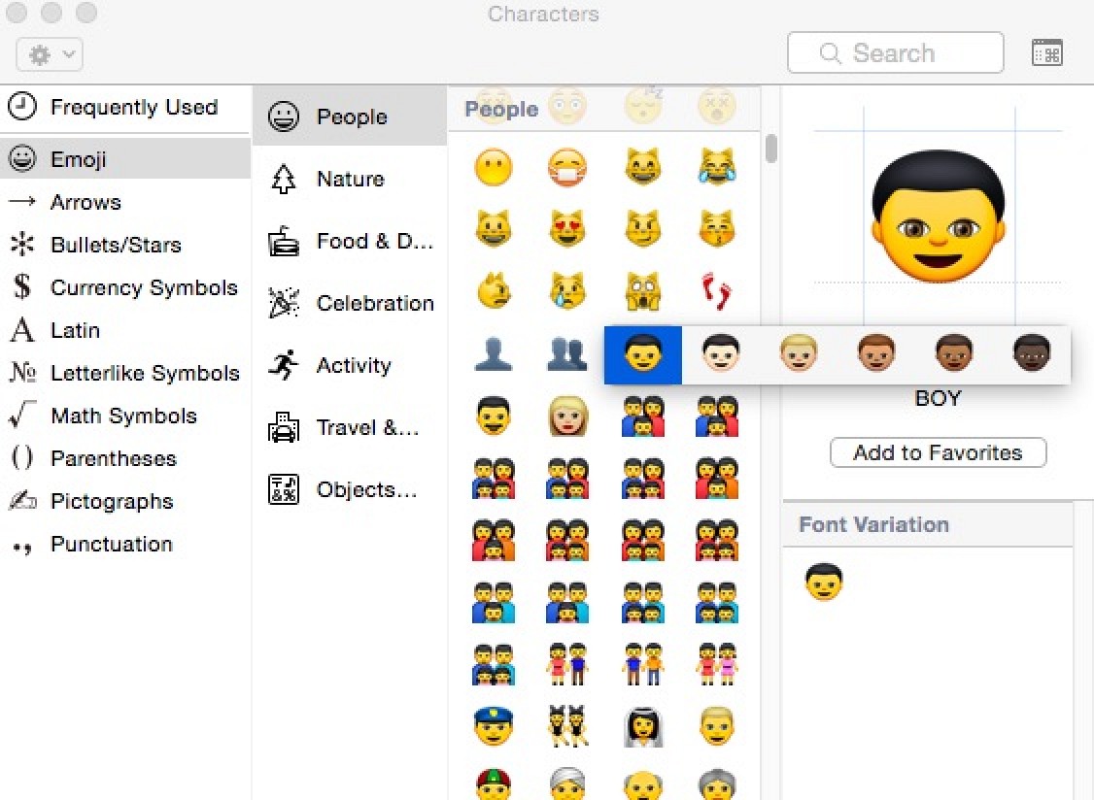Screen dimensions: 1094x800
Task: Click the Search input field
Action: (x=894, y=53)
